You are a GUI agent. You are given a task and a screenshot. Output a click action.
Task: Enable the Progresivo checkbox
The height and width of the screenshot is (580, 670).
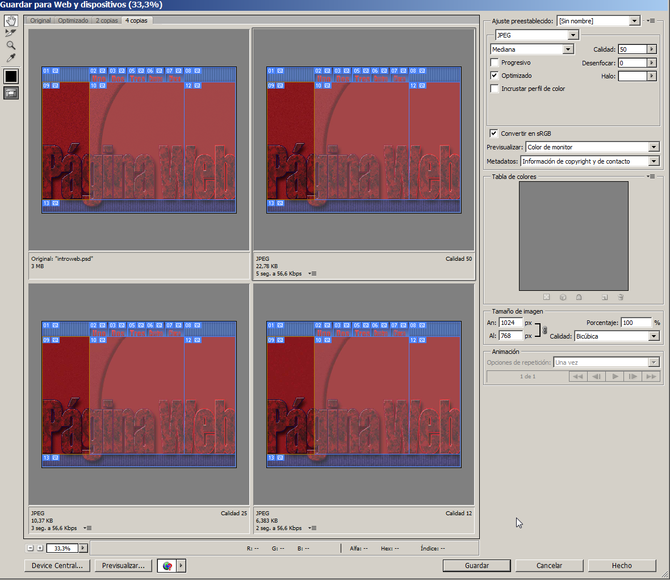[x=495, y=62]
